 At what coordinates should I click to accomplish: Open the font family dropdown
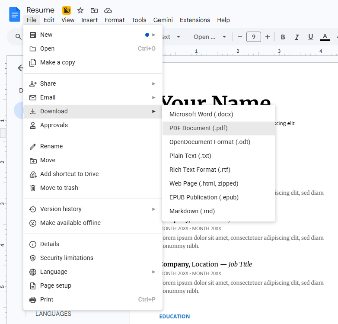tap(210, 37)
